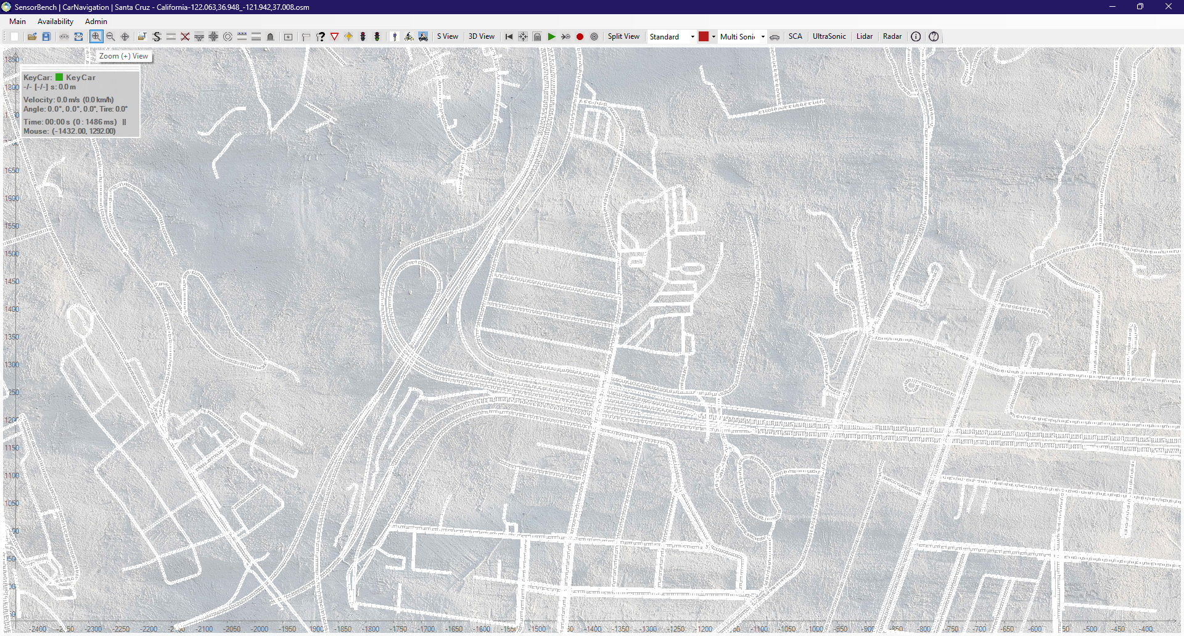The width and height of the screenshot is (1184, 636).
Task: Click the red color swatch
Action: (703, 37)
